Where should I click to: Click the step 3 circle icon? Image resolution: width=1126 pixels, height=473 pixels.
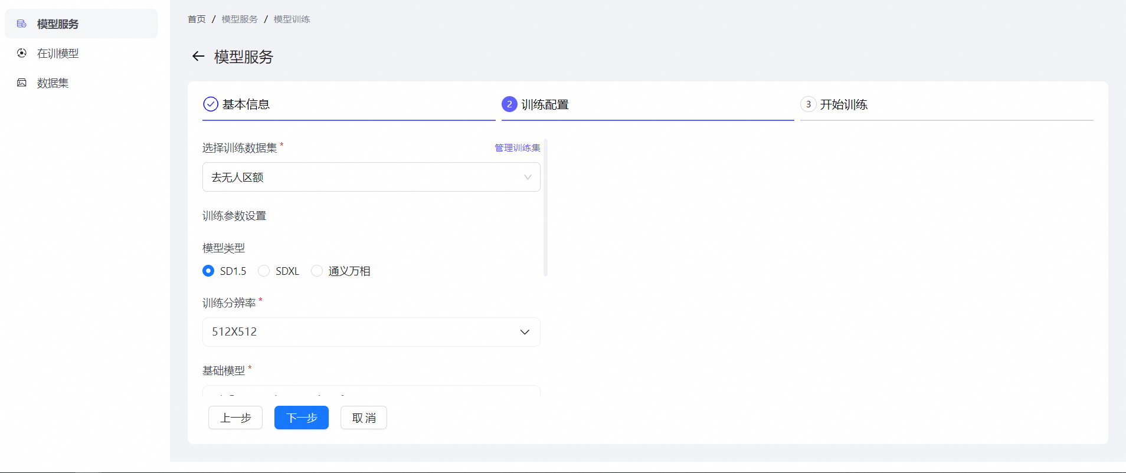click(x=809, y=104)
